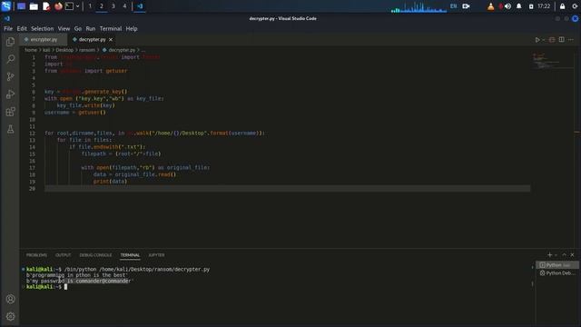Open the Testing flask view
The height and width of the screenshot is (327, 581).
(x=10, y=129)
